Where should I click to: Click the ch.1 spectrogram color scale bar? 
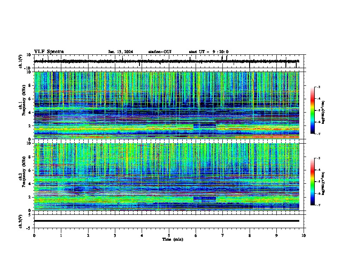point(313,110)
